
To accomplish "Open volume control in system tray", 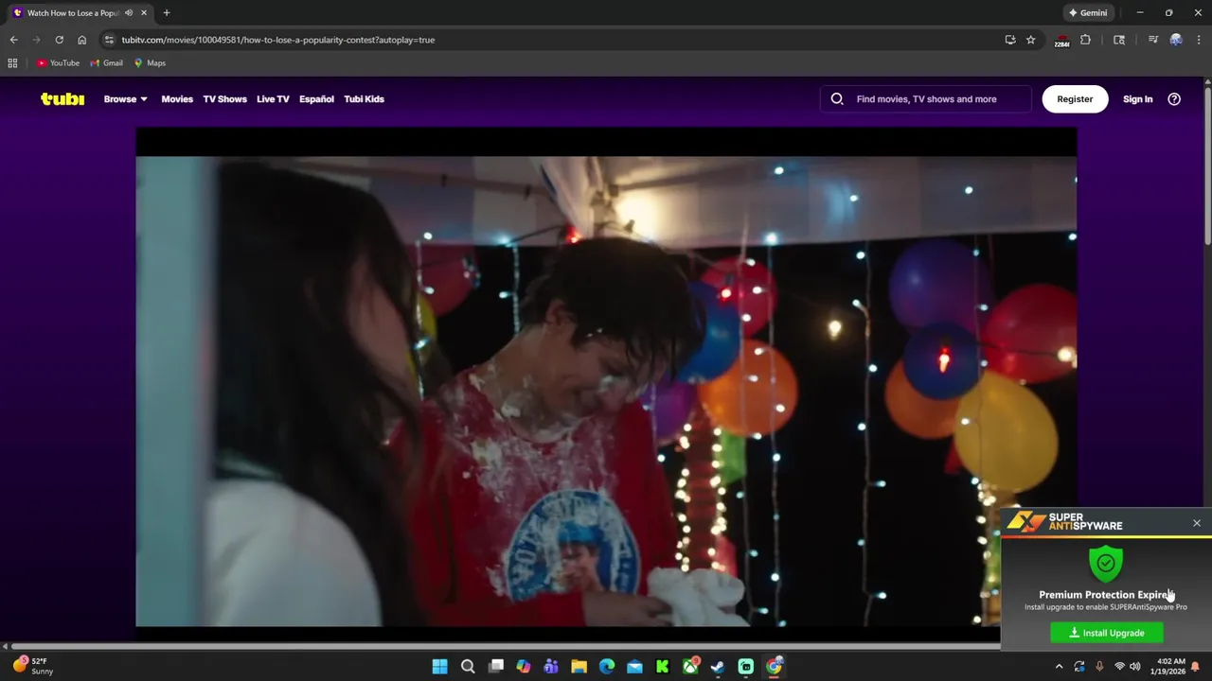I will pyautogui.click(x=1134, y=667).
